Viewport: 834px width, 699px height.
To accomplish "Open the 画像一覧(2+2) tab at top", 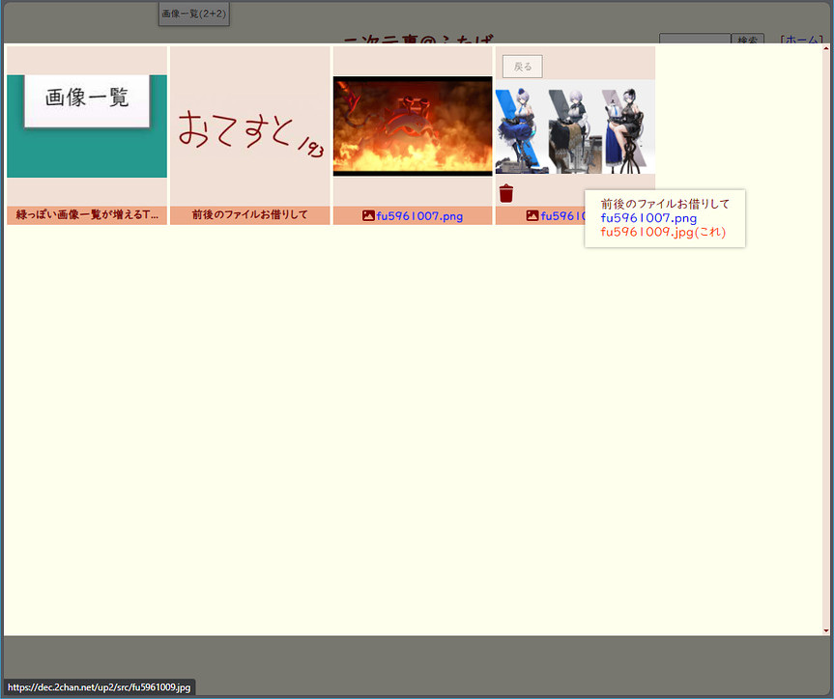I will pos(193,14).
